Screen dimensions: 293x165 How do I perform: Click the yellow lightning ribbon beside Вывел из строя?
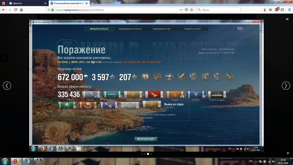tap(152, 104)
